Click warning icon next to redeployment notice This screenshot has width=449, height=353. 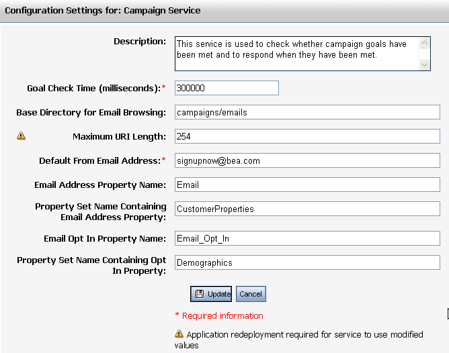(179, 334)
